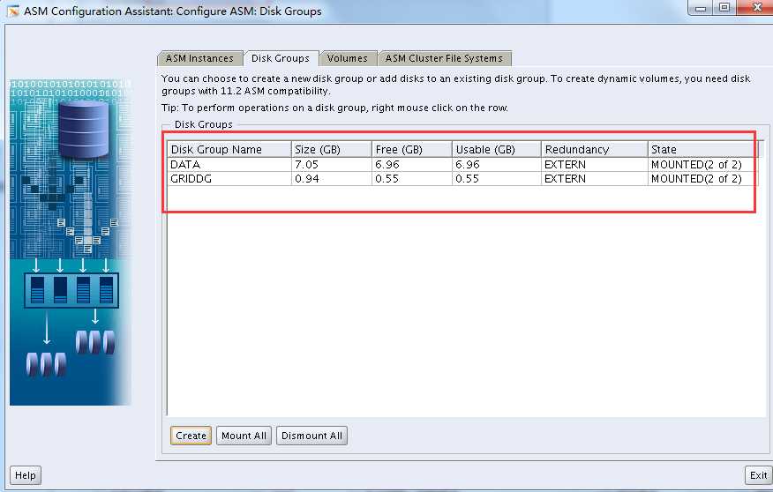Close the ASM Configuration Assistant window
This screenshot has width=773, height=492.
coord(756,7)
